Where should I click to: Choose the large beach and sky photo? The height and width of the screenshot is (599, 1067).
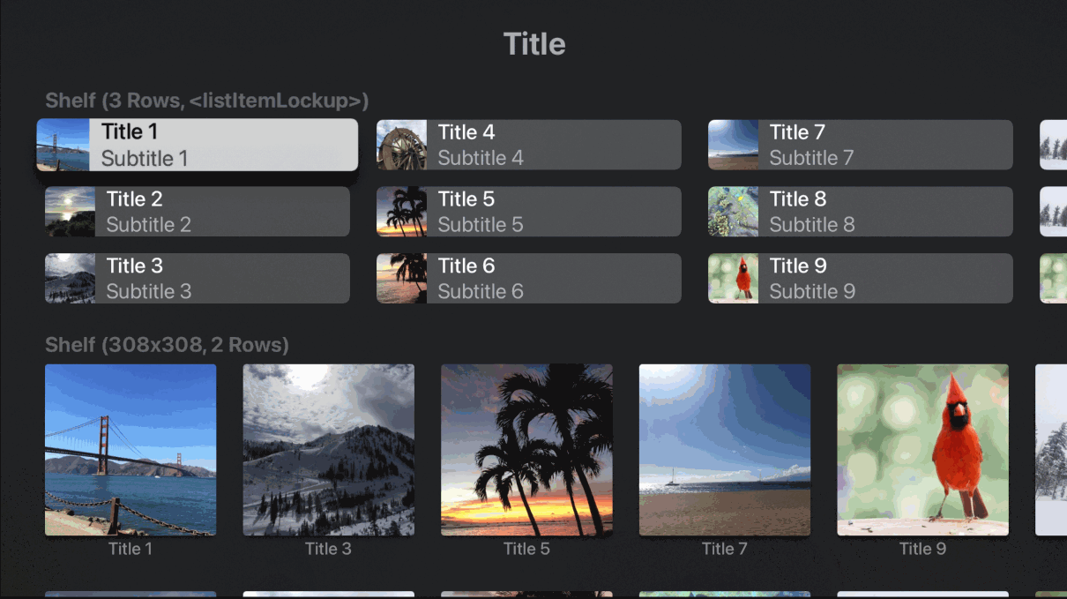pyautogui.click(x=725, y=450)
